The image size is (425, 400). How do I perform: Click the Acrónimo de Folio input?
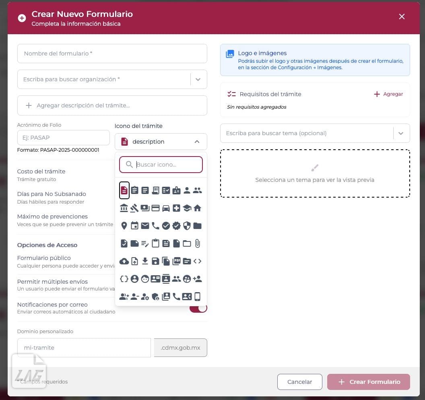point(64,138)
